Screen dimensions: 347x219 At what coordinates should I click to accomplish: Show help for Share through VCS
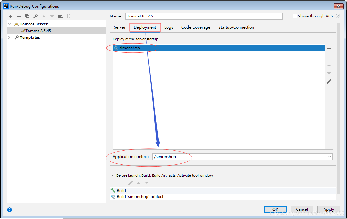[x=338, y=16]
